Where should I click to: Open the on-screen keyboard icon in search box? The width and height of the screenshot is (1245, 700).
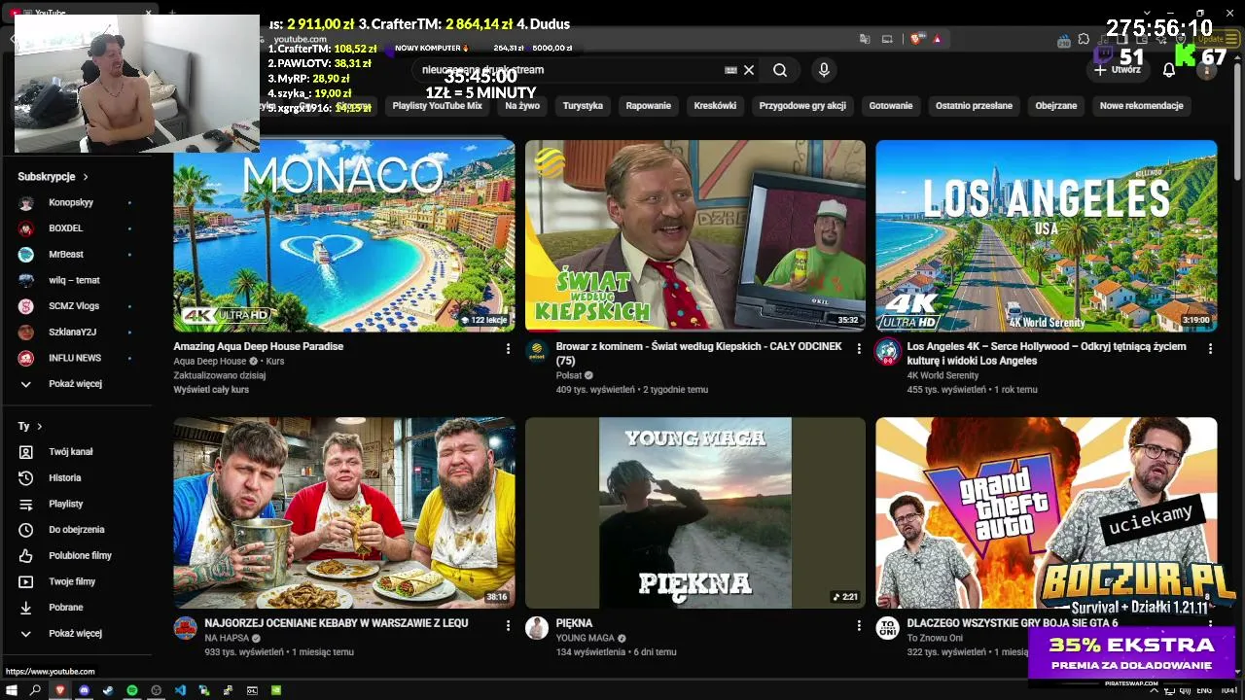pos(731,70)
